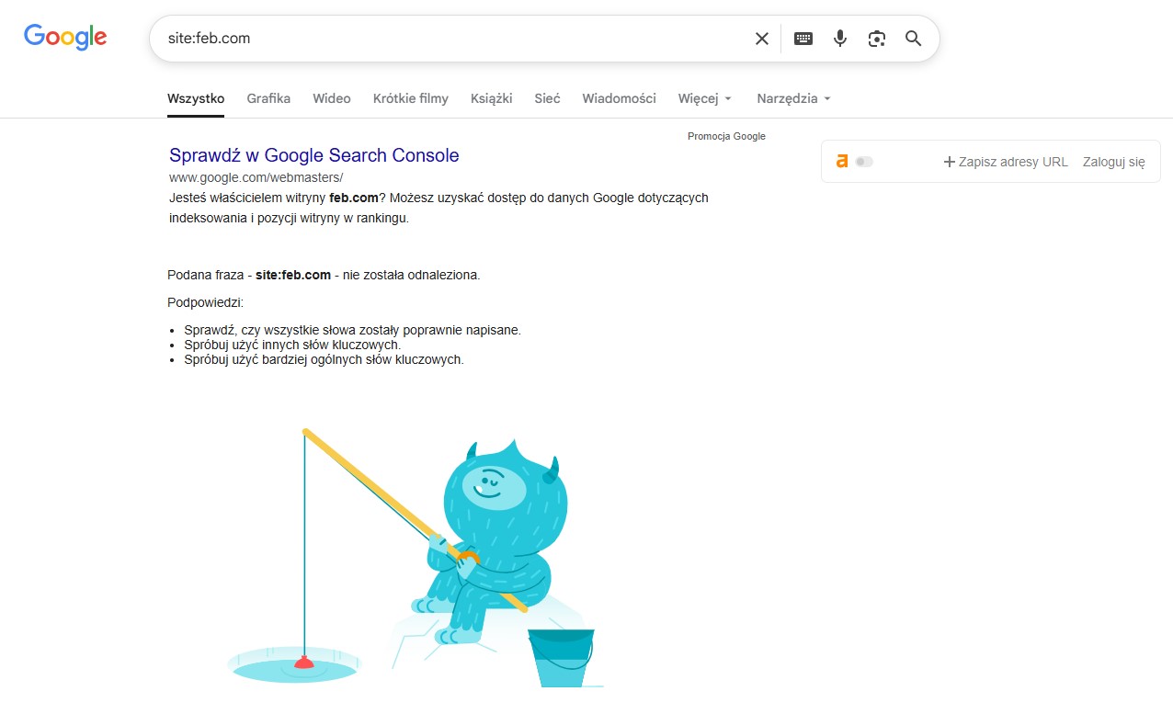Switch to the Grafika tab
The image size is (1173, 725).
(x=268, y=98)
